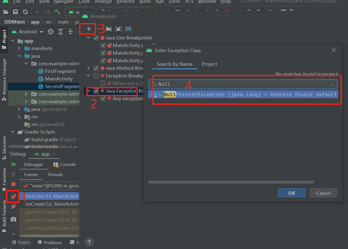The height and width of the screenshot is (249, 348).
Task: Click red Stop icon in Debug panel
Action: tap(13, 184)
